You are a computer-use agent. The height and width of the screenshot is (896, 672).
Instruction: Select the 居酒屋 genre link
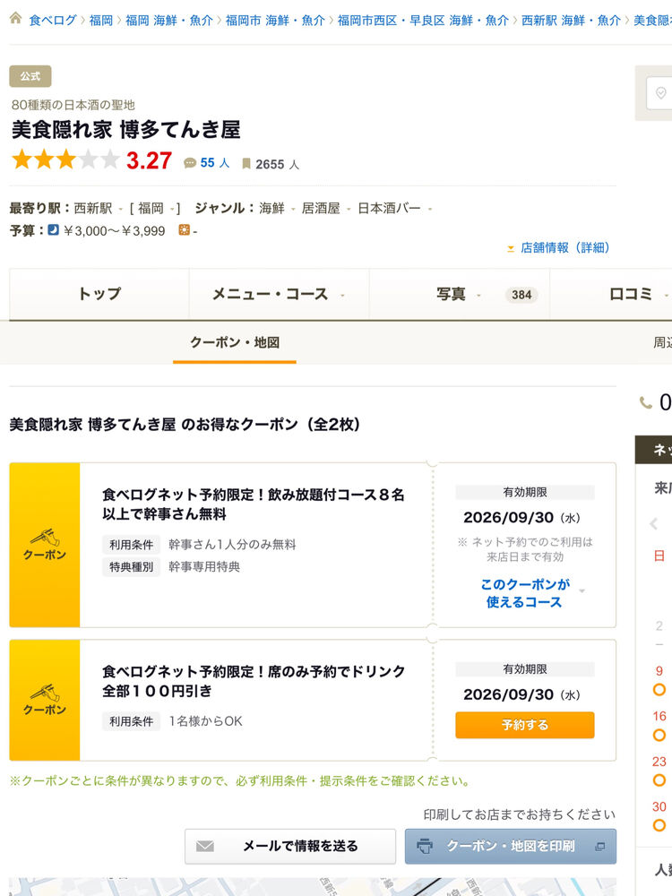pyautogui.click(x=321, y=208)
